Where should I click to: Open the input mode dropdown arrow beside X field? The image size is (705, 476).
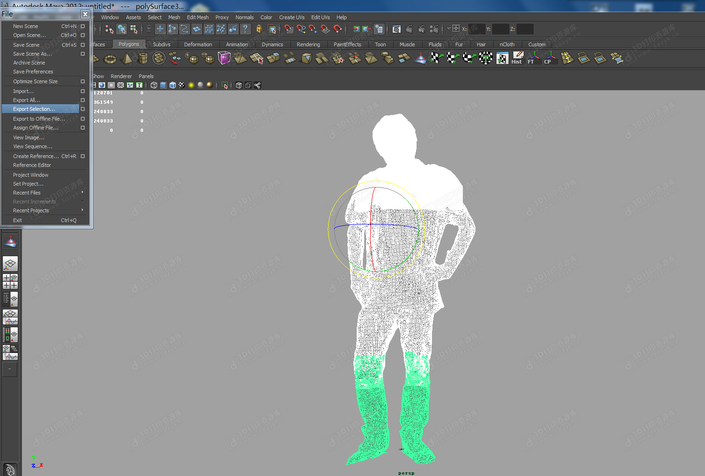[449, 29]
